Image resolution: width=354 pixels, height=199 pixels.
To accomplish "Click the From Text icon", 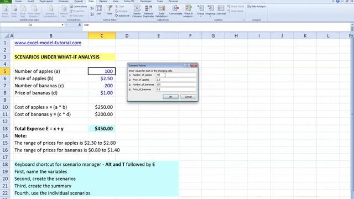I will click(23, 11).
